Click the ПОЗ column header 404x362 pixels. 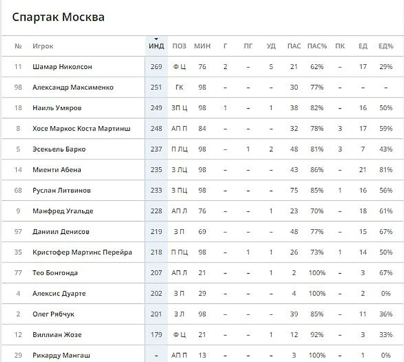pos(179,46)
